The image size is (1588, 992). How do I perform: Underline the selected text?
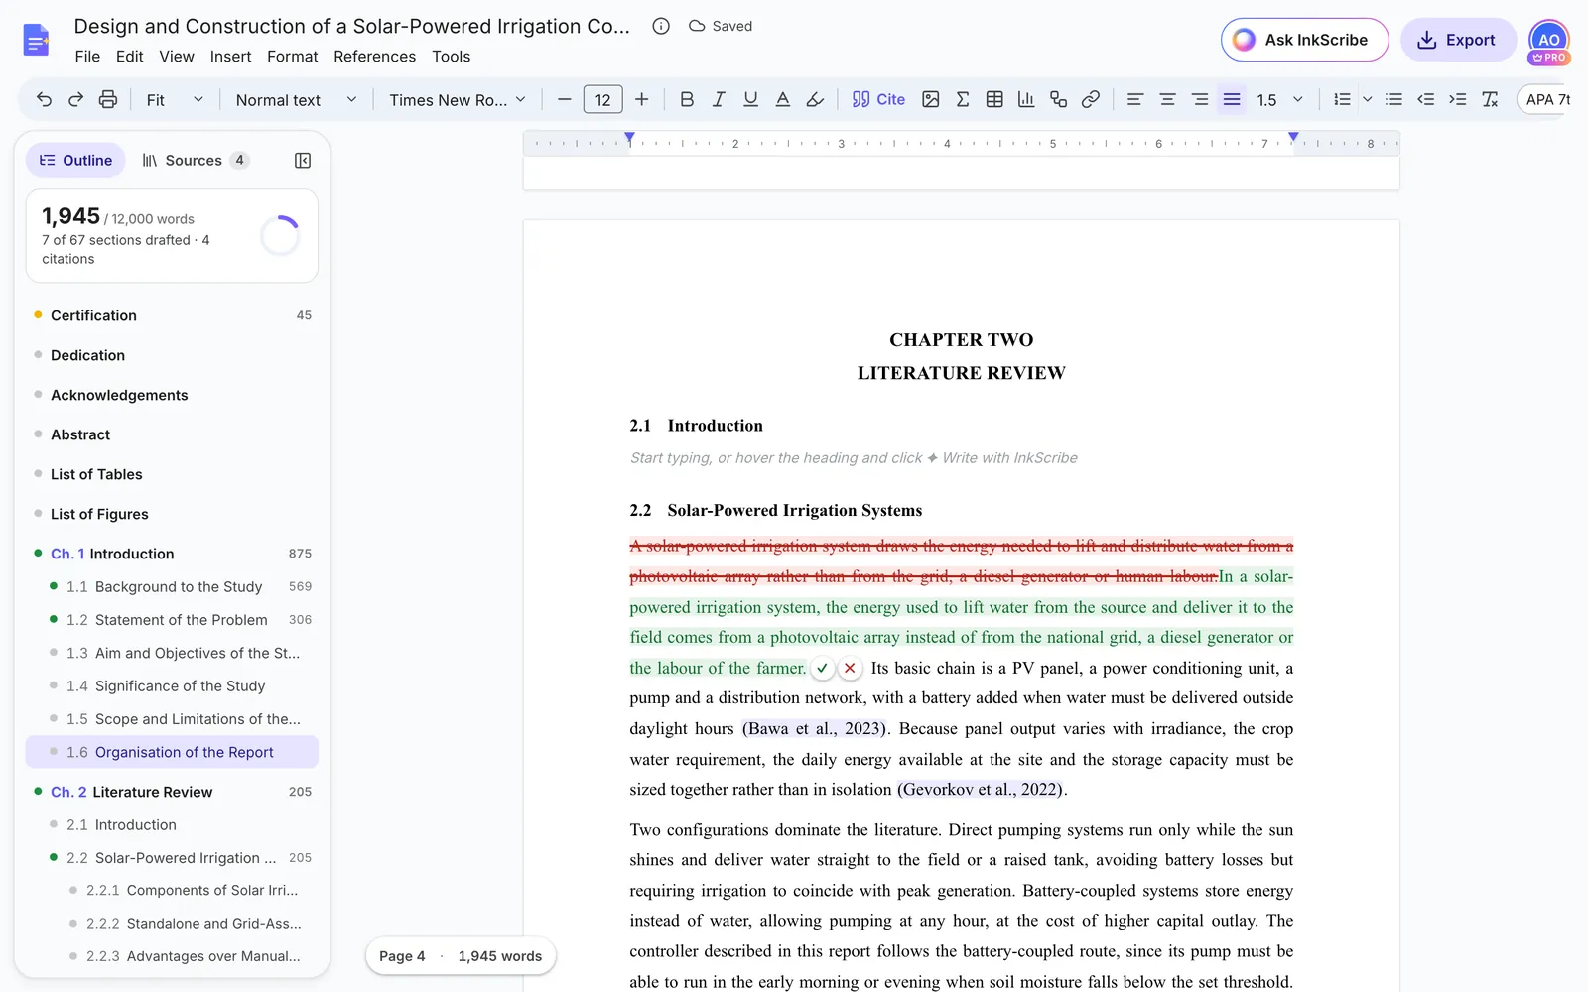750,99
